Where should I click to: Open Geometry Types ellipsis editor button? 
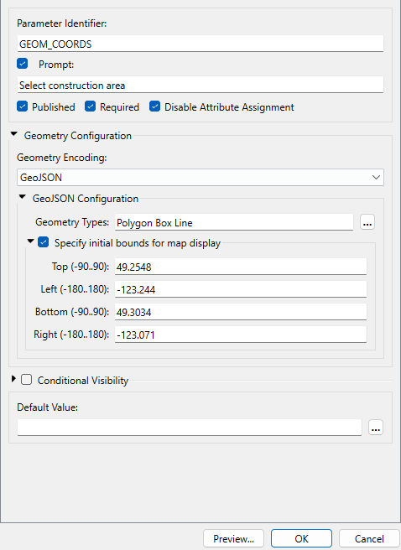tap(367, 222)
